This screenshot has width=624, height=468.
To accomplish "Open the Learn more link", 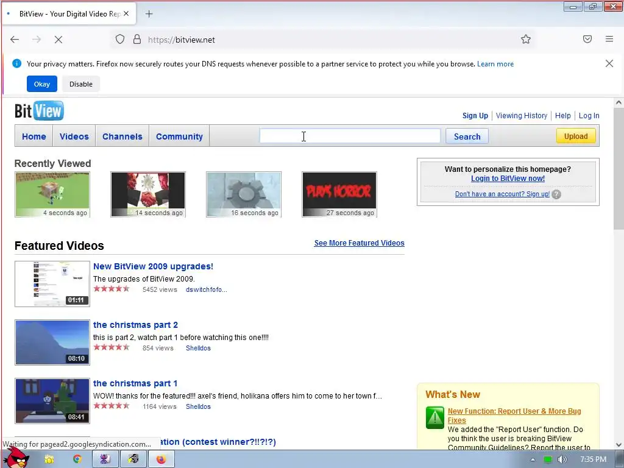I will (495, 63).
